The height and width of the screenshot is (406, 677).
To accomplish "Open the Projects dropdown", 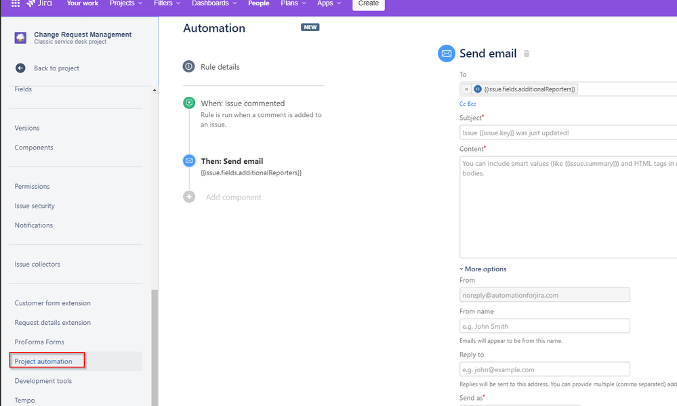I will [x=125, y=3].
